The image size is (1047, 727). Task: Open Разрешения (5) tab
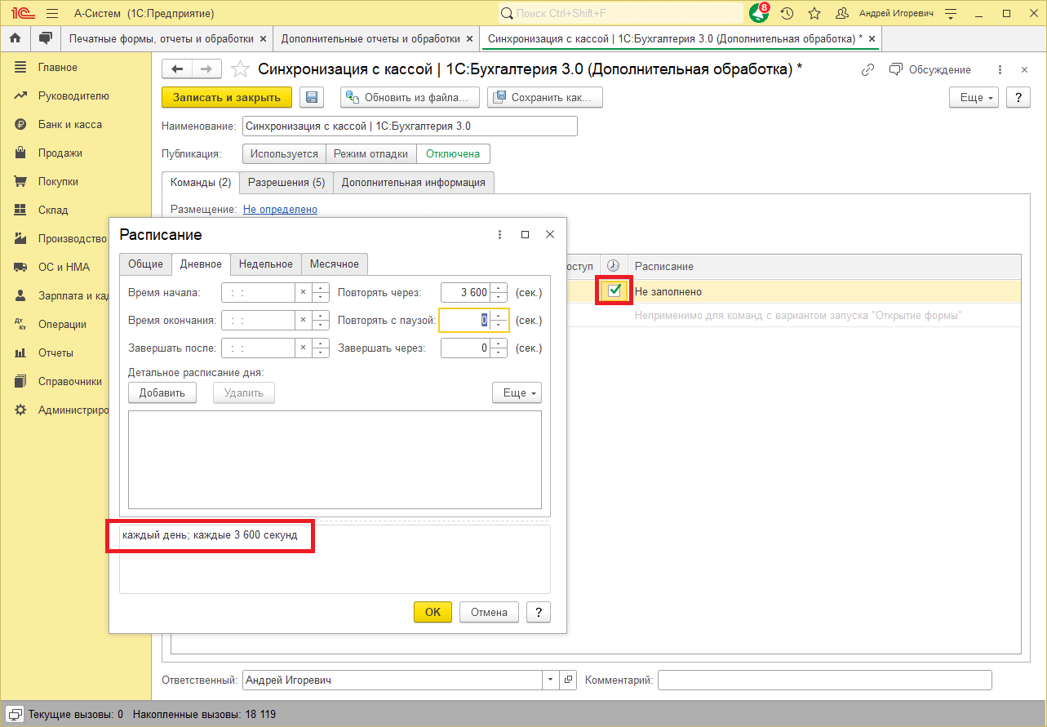click(286, 182)
